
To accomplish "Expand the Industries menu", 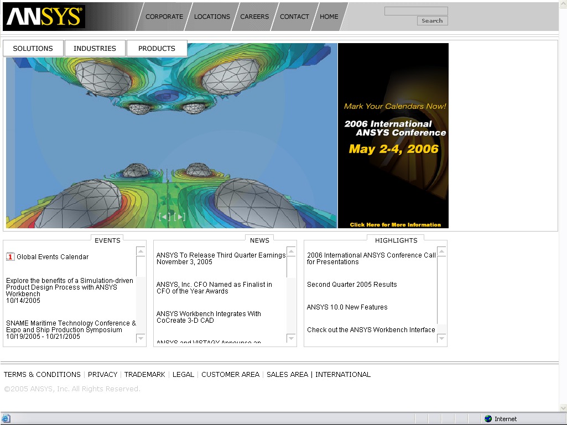I will coord(95,49).
